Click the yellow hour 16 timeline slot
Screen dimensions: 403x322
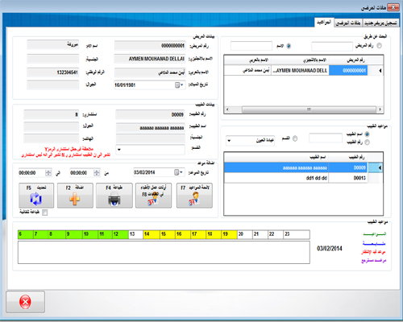[183, 234]
